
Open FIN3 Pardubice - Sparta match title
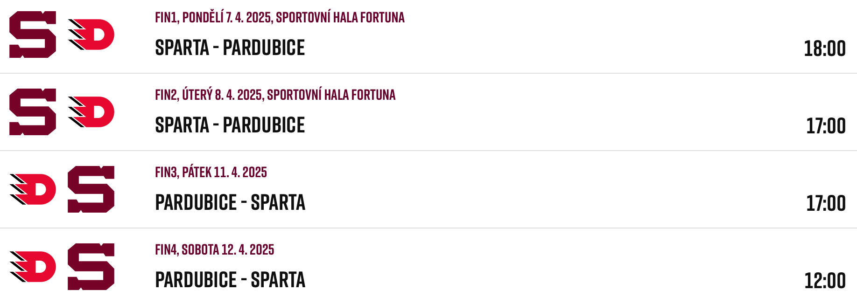pos(230,202)
